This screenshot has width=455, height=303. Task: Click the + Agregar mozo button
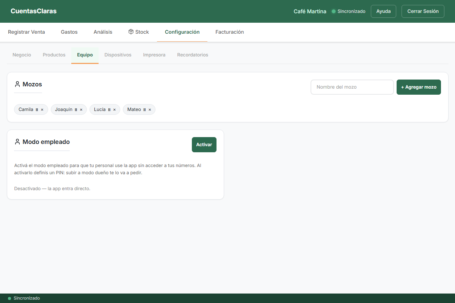pos(419,87)
